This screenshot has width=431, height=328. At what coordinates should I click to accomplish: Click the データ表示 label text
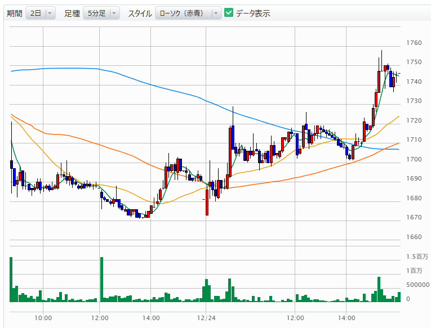[x=253, y=13]
